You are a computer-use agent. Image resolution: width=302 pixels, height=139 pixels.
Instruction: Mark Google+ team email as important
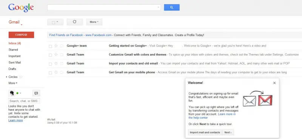[62, 46]
